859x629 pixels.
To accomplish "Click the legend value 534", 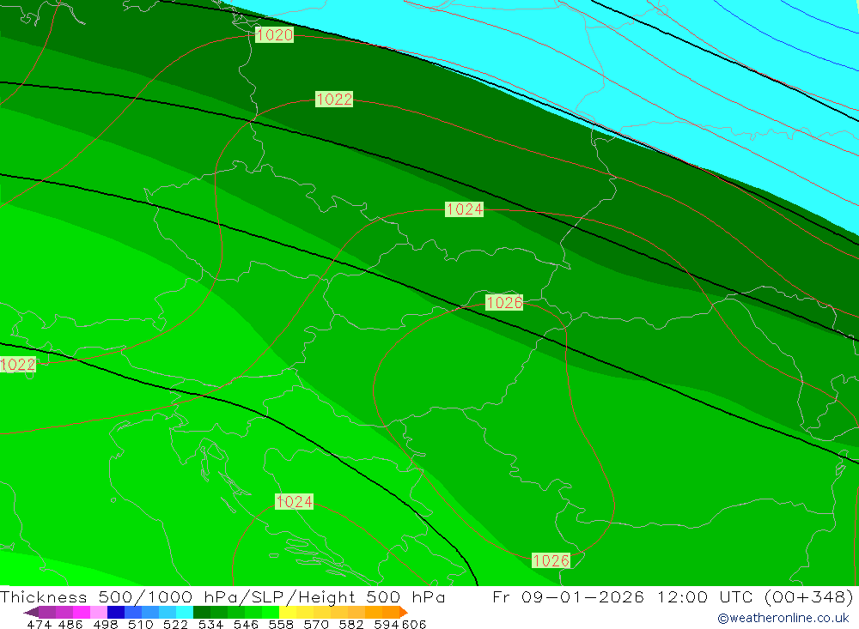I will [x=211, y=624].
